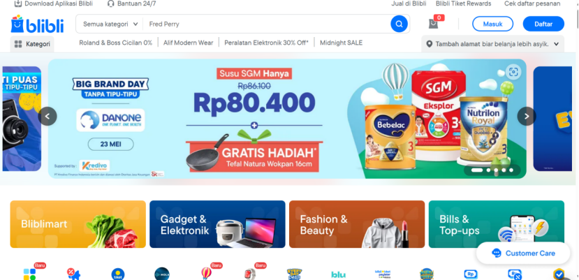
Task: Open the hot air balloon shortcut icon
Action: pos(206,273)
